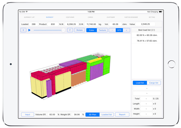This screenshot has height=128, width=181.
Task: Select 82.00 % = 60.26 cbm load list
Action: [x=147, y=35]
